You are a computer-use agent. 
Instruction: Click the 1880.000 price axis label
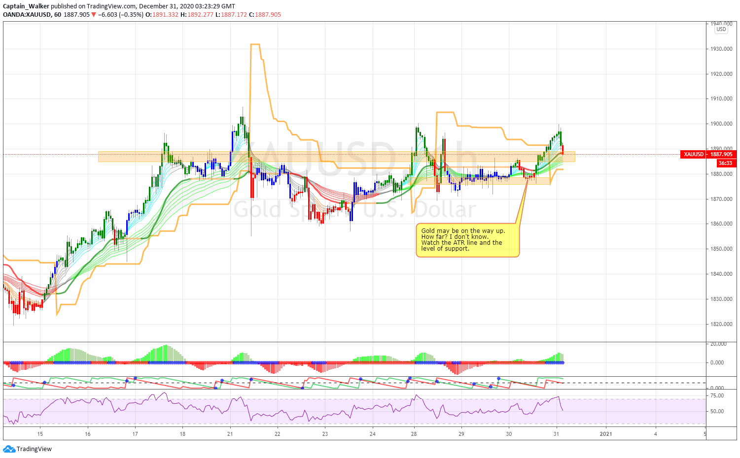pos(721,174)
